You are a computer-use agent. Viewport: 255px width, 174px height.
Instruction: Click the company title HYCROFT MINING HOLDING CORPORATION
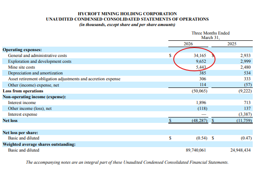click(127, 13)
